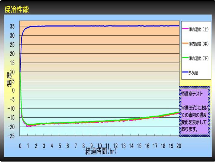Click x-axis label 17
This screenshot has width=215, height=162.
(x=155, y=146)
